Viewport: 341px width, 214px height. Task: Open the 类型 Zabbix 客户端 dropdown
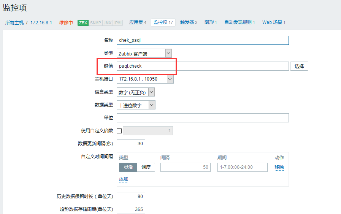pos(144,53)
